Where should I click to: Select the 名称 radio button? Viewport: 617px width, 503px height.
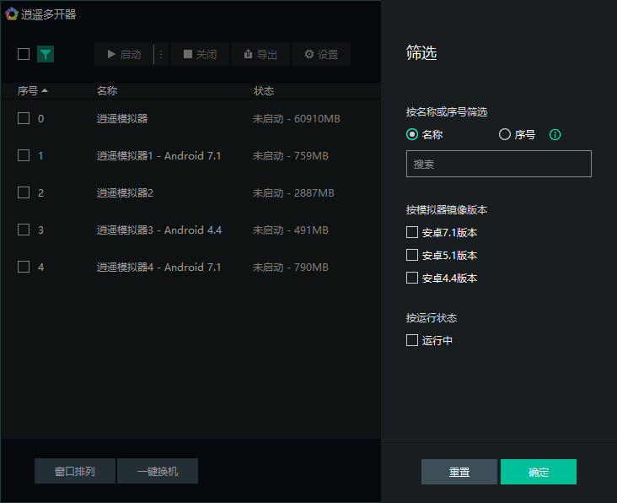click(x=412, y=134)
